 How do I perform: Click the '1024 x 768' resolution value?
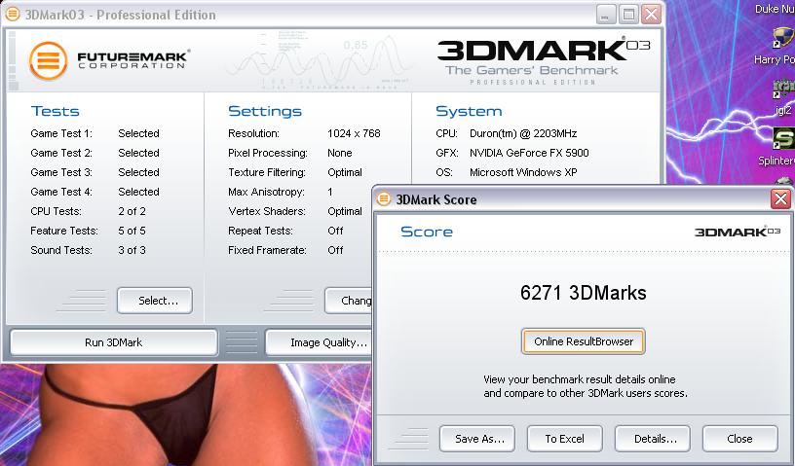tap(354, 133)
